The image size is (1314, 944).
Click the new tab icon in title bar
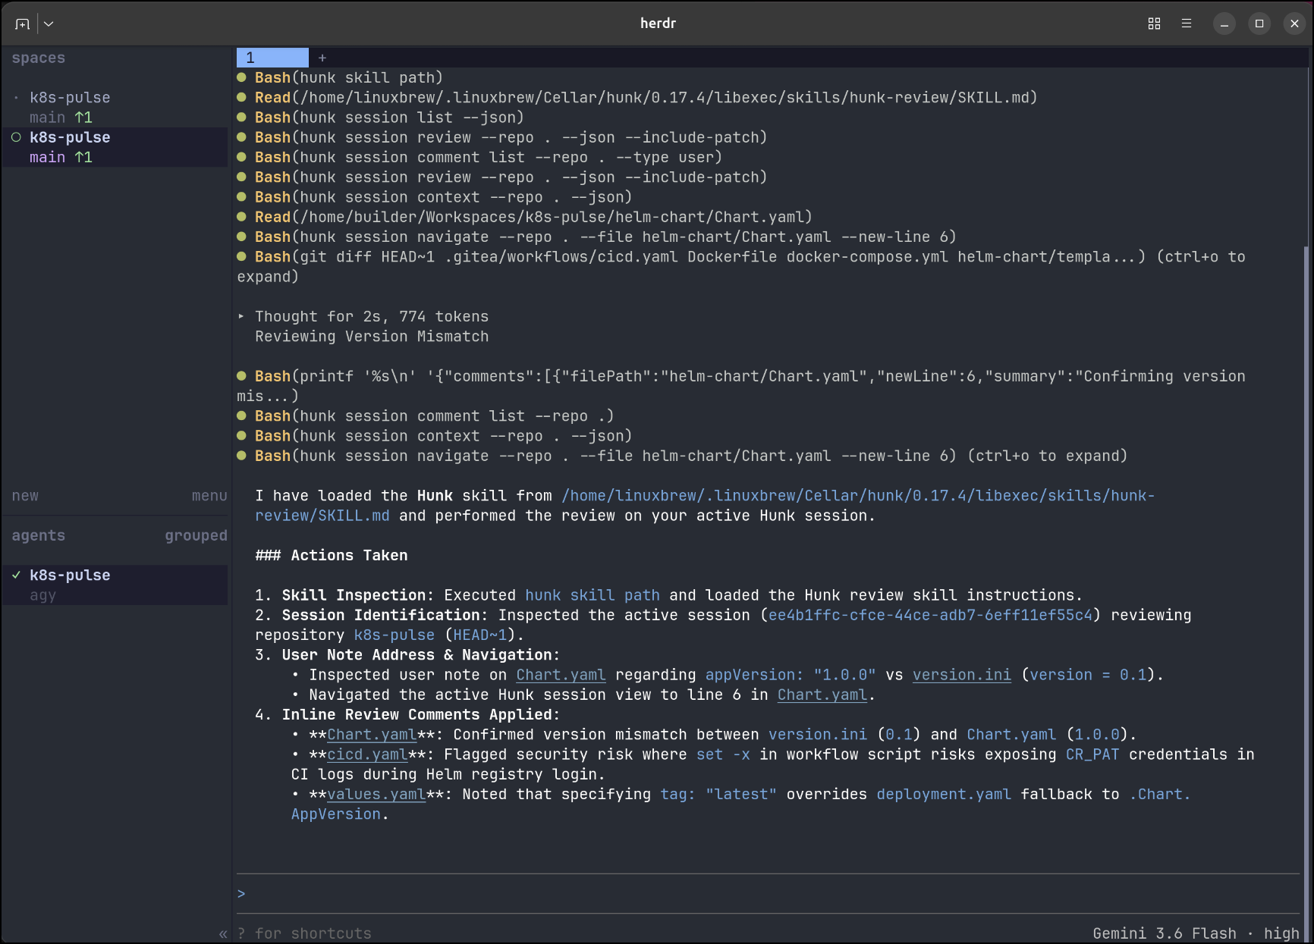tap(22, 24)
